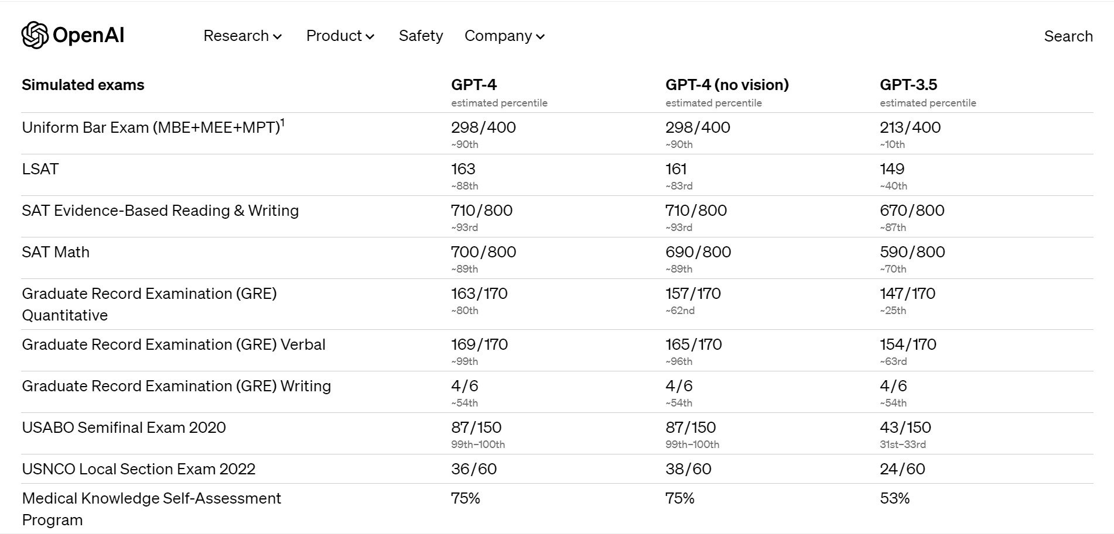Expand the Company dropdown arrow
This screenshot has width=1114, height=534.
click(x=541, y=37)
